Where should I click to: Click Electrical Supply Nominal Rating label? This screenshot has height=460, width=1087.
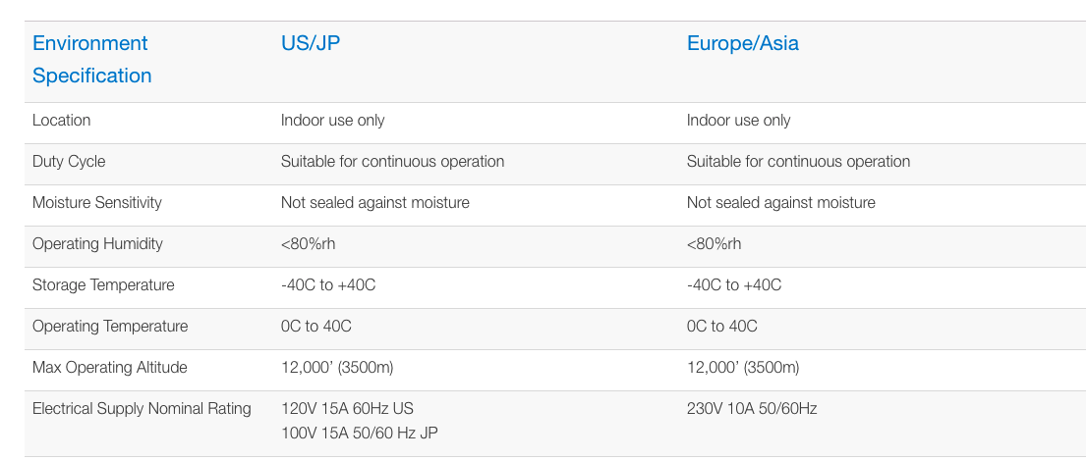pos(142,409)
